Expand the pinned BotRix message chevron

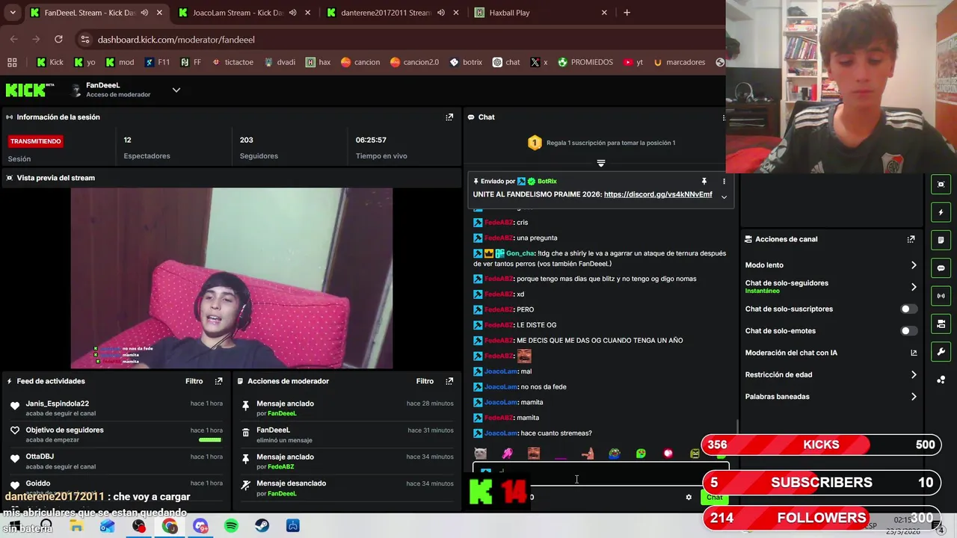[x=723, y=197]
